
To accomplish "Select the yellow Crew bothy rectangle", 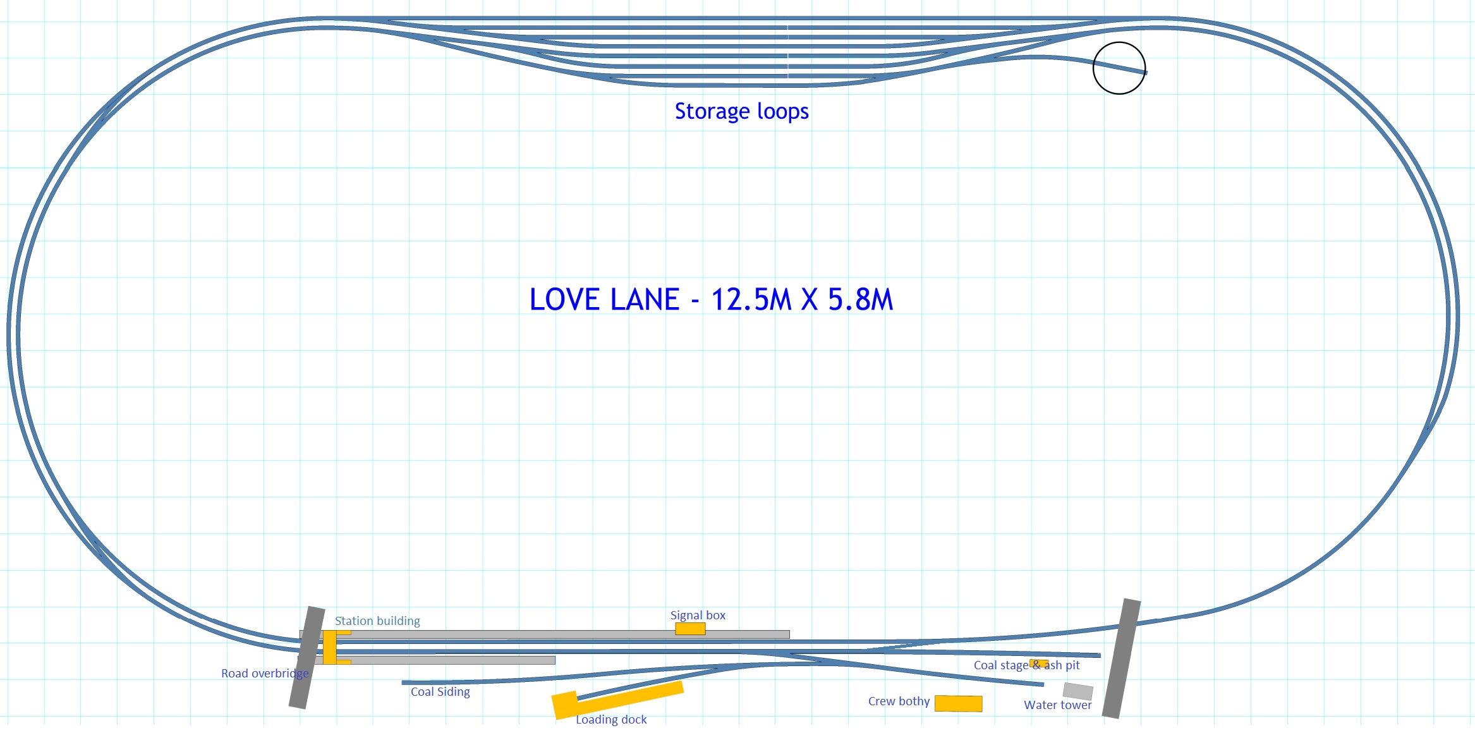I will [x=958, y=703].
